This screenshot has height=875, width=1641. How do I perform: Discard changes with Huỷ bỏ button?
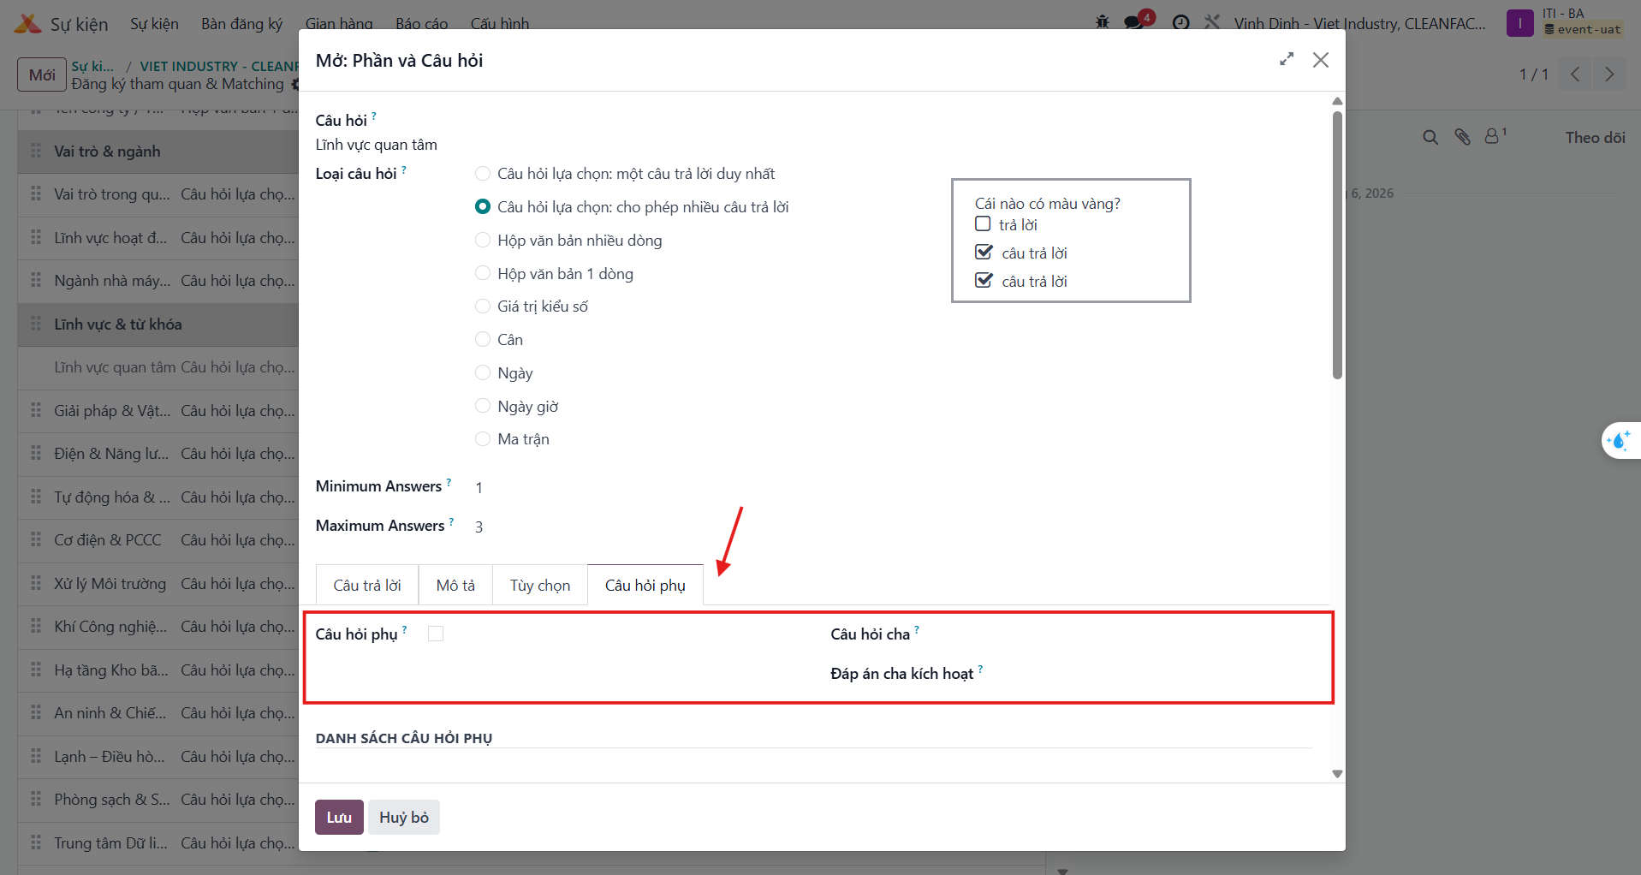pos(404,817)
